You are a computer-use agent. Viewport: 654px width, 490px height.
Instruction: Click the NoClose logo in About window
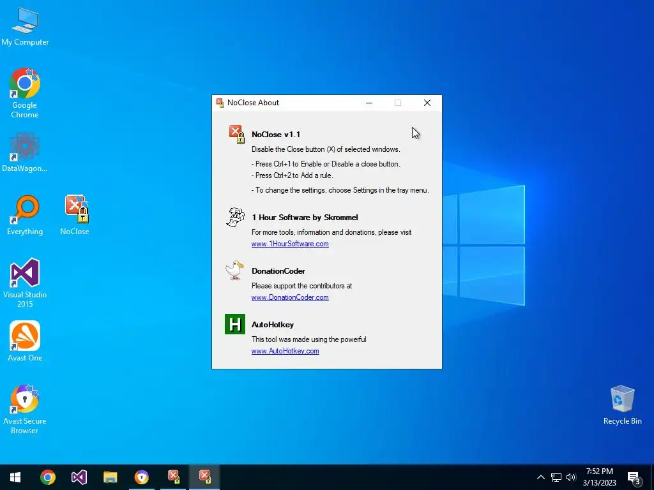[x=236, y=134]
